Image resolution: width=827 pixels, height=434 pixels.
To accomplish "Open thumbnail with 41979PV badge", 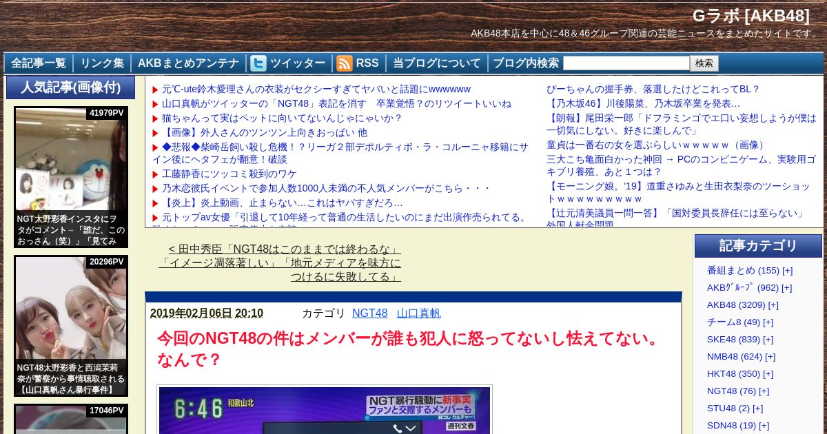I will 71,177.
